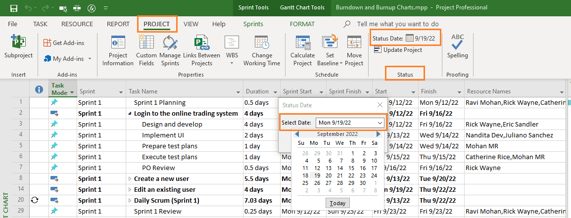571x218 pixels.
Task: Open the Customize Quick Access Toolbar arrow
Action: 105,7
